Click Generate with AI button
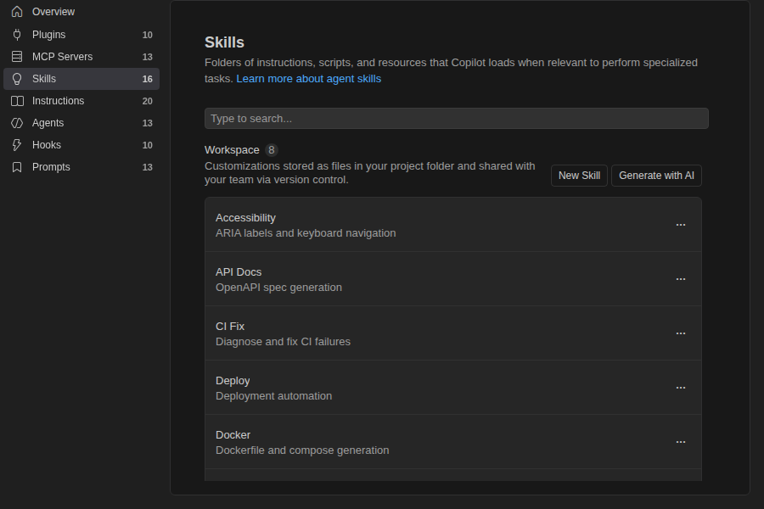The height and width of the screenshot is (509, 764). [x=656, y=176]
